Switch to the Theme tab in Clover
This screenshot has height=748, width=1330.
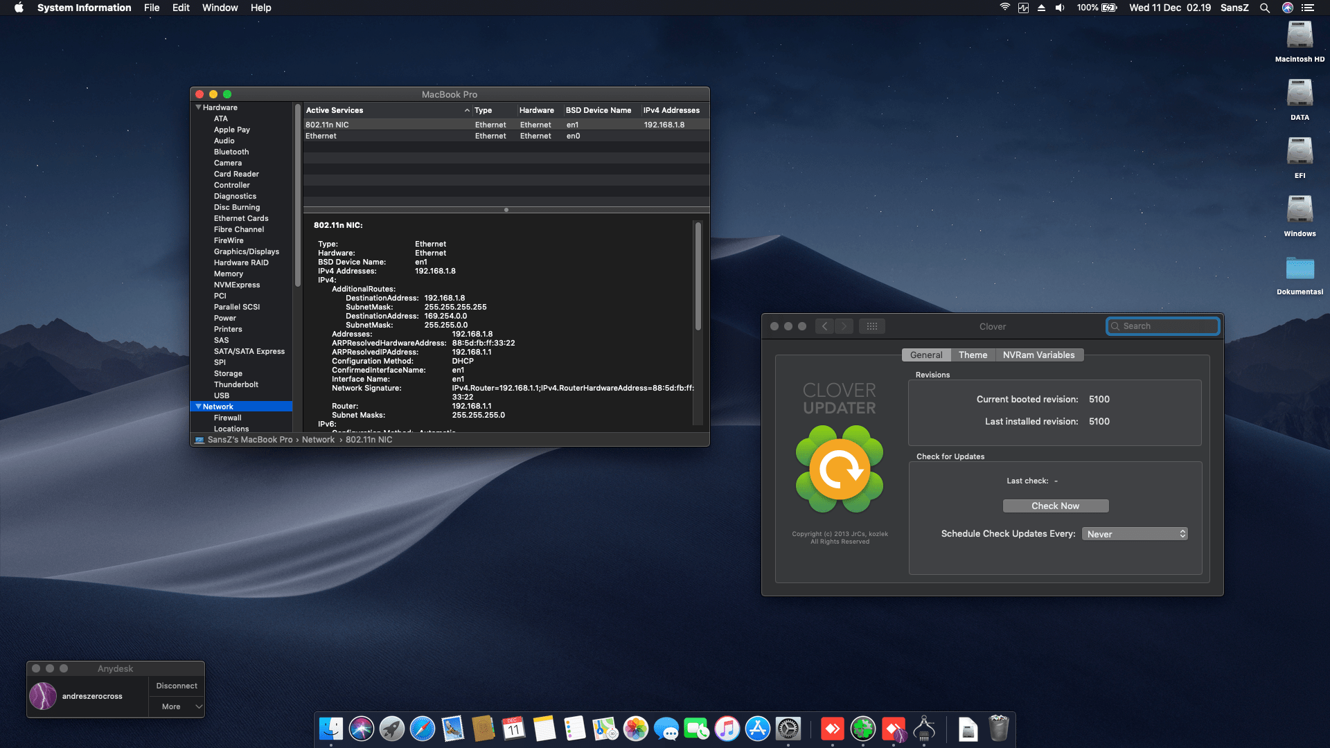[973, 355]
